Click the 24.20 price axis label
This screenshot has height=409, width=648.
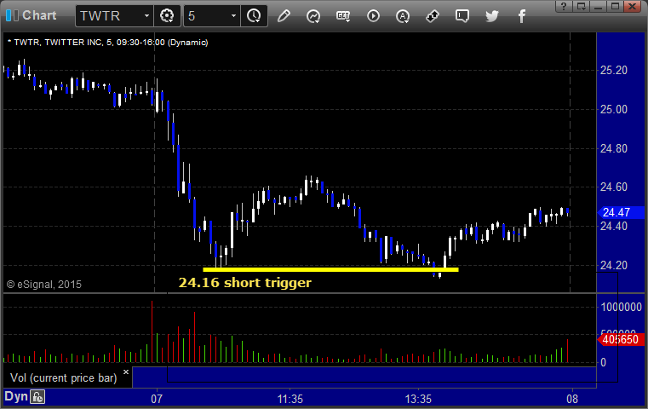coord(614,265)
